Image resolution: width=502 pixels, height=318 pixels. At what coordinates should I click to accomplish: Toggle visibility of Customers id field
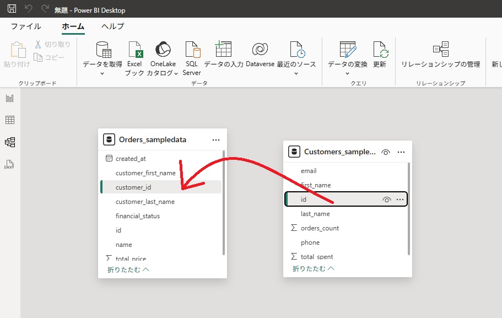click(x=386, y=200)
